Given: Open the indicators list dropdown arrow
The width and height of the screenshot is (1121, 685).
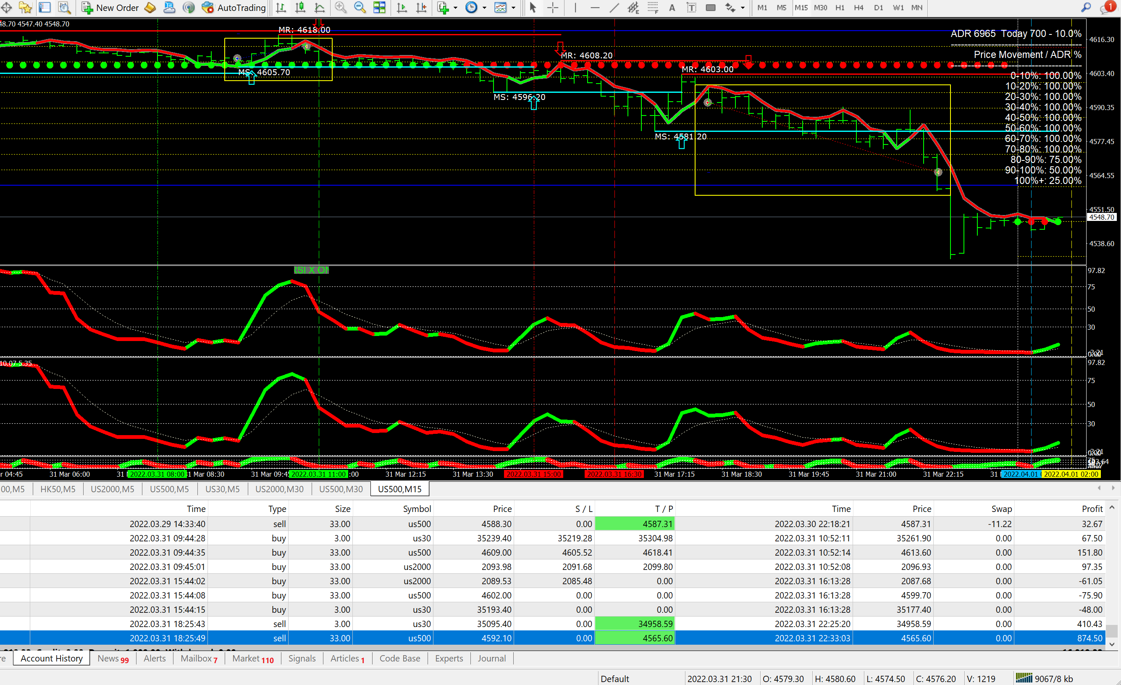Looking at the screenshot, I should [455, 8].
